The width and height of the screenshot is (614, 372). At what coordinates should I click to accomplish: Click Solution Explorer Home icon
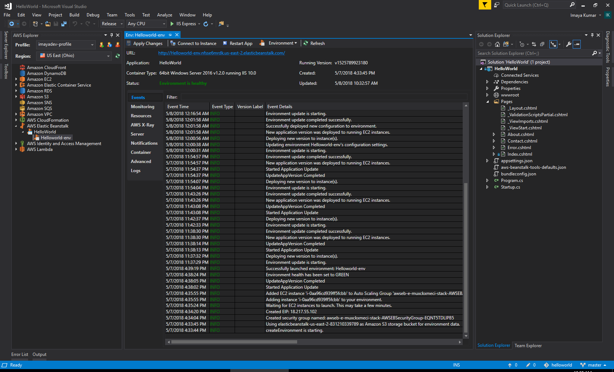(x=497, y=44)
